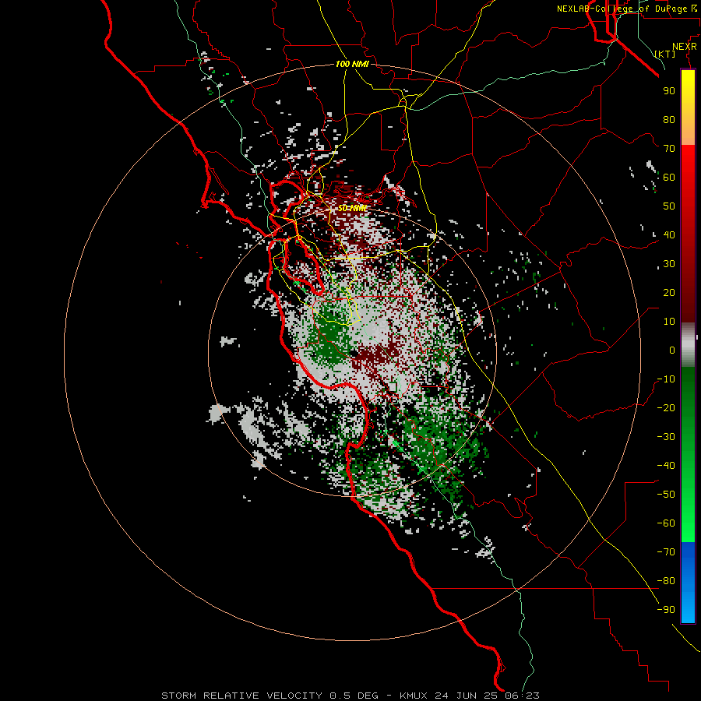Click the -10 value on the velocity scale
Image resolution: width=701 pixels, height=701 pixels.
pyautogui.click(x=666, y=379)
